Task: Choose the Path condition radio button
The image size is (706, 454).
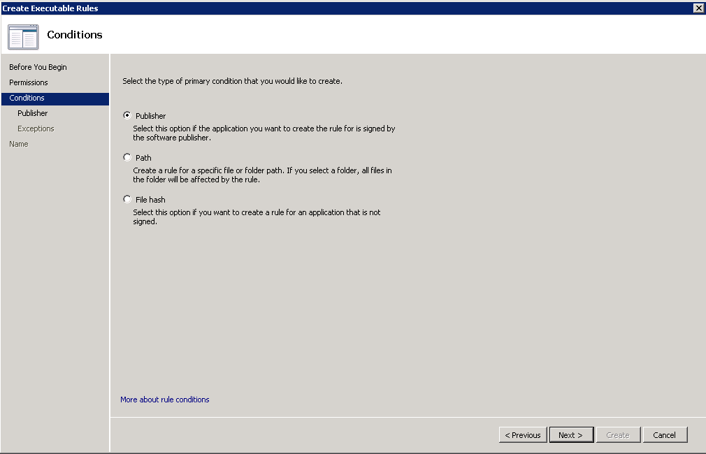Action: coord(127,157)
